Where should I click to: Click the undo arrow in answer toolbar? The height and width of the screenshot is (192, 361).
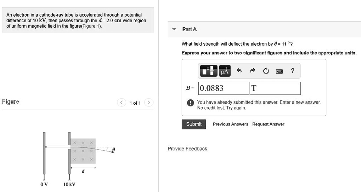pyautogui.click(x=239, y=71)
